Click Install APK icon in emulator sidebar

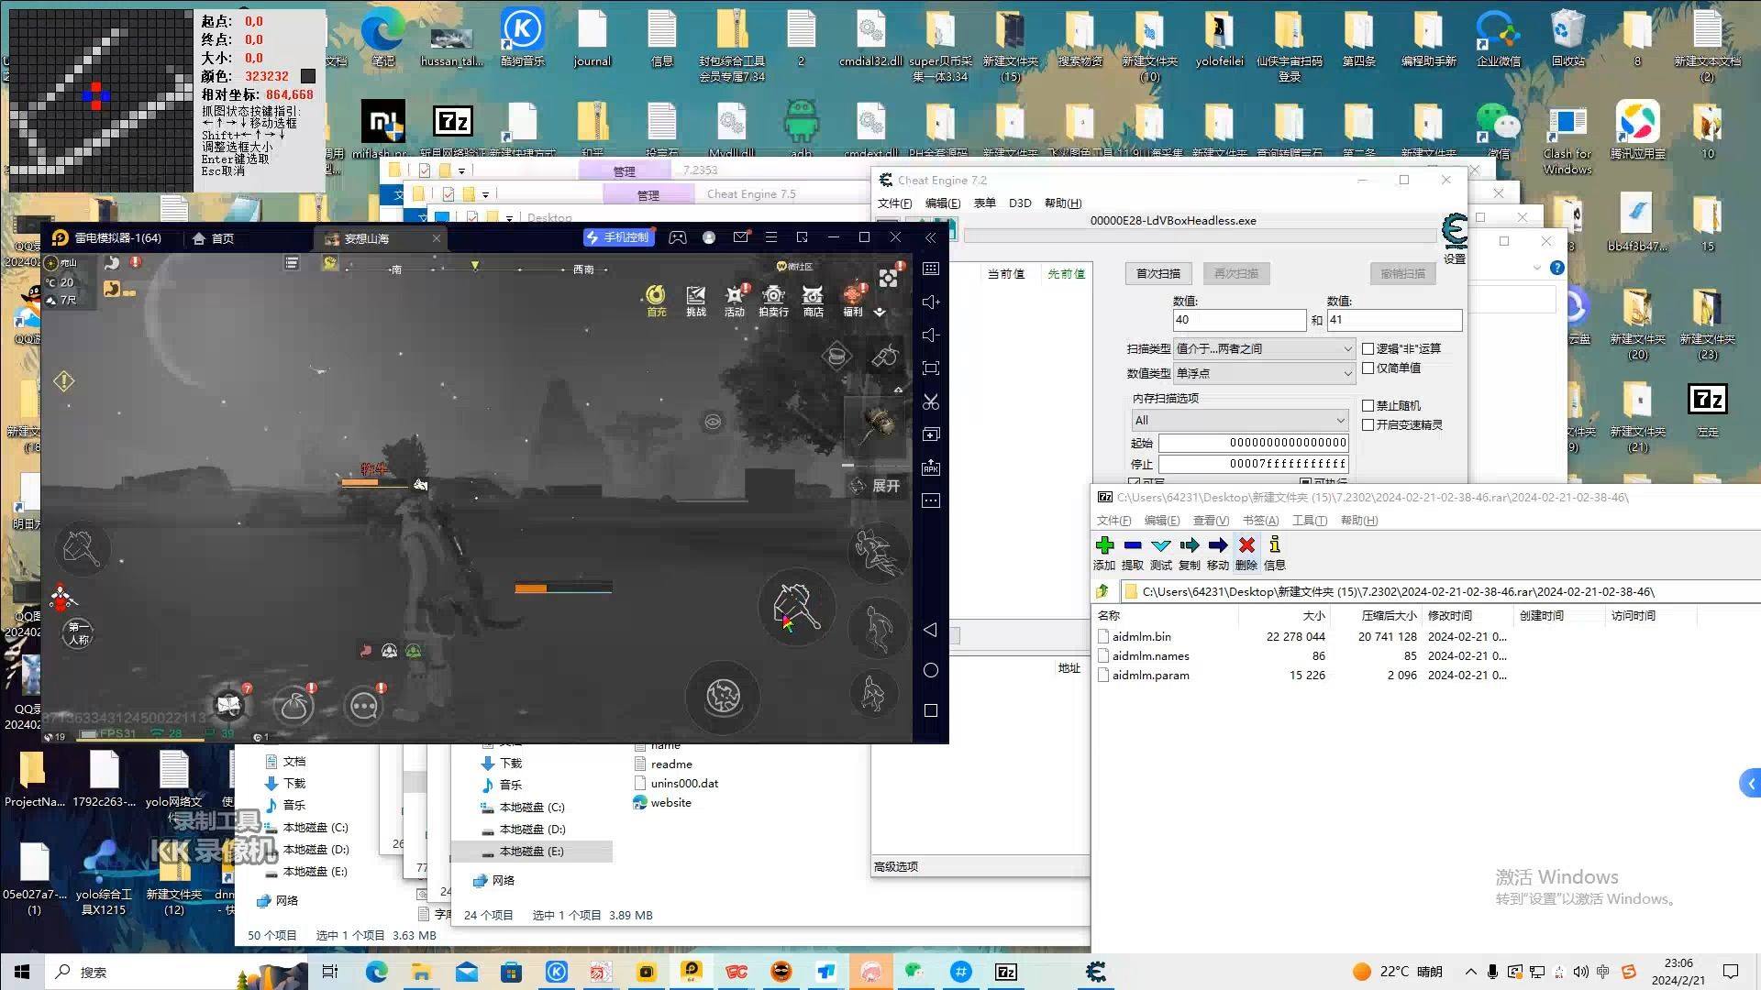click(931, 467)
